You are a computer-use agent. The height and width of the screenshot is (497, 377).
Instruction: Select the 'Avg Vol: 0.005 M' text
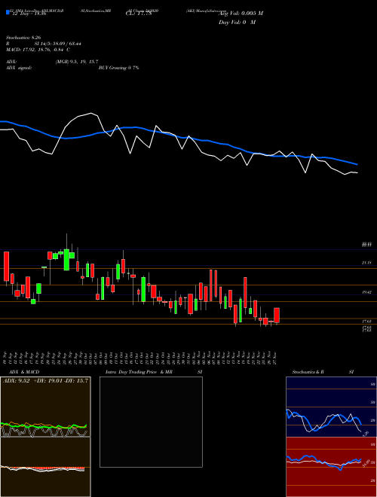[241, 14]
